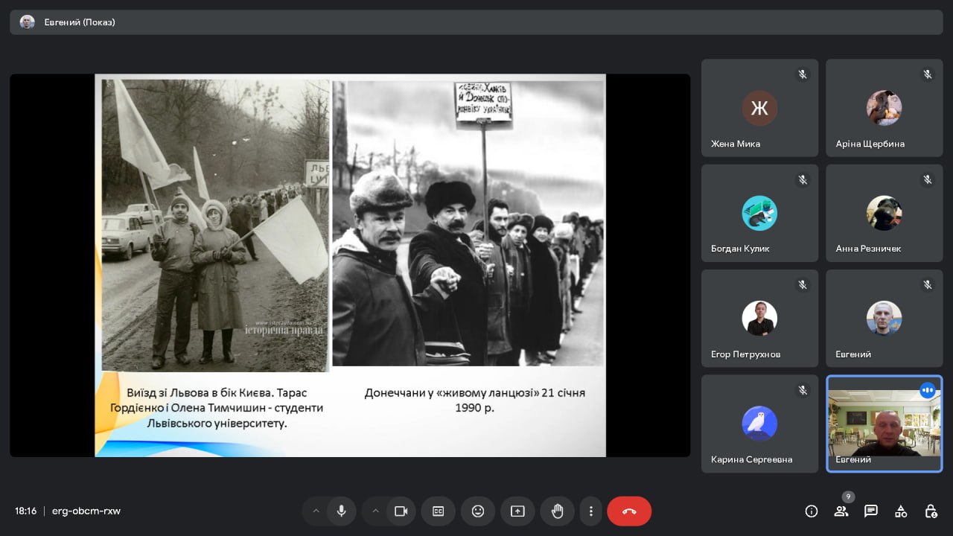
Task: Click options dots on Евгений's video tile
Action: [927, 390]
